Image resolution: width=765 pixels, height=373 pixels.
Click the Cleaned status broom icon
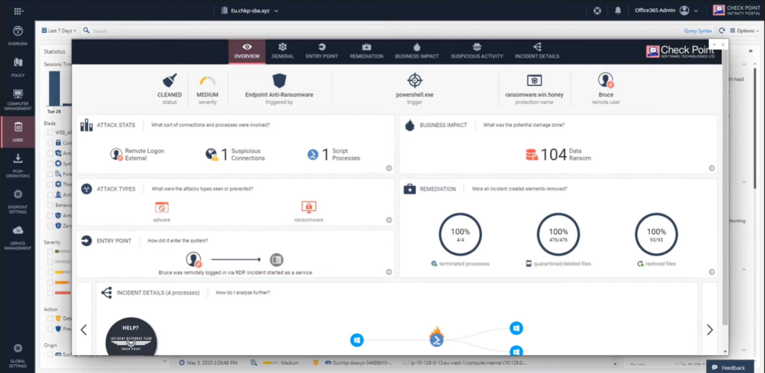pos(170,81)
